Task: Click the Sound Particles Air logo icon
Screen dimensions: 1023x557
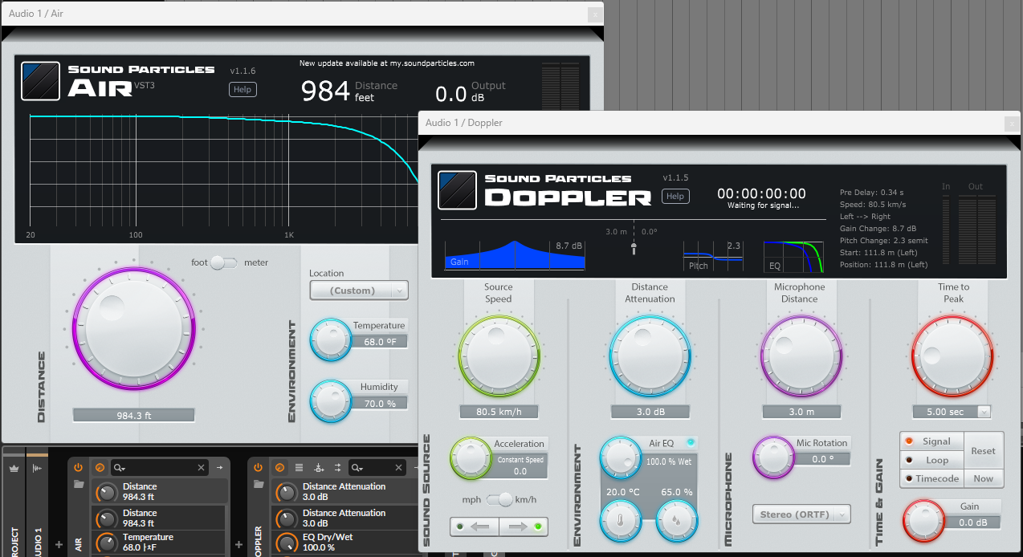Action: tap(41, 81)
